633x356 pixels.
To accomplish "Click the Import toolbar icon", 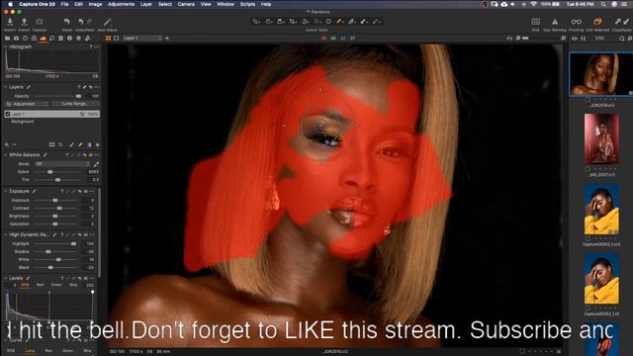I will (10, 22).
